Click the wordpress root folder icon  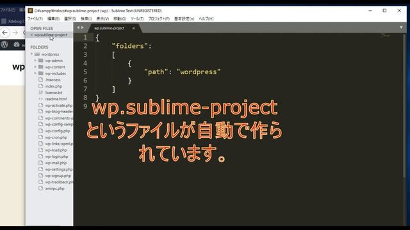pyautogui.click(x=37, y=54)
